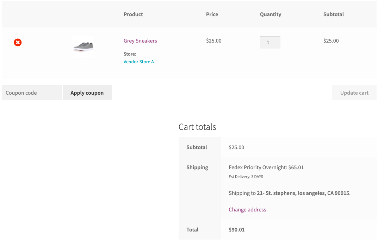Remove Grey Sneakers with the red X icon
The width and height of the screenshot is (378, 241).
click(x=18, y=42)
